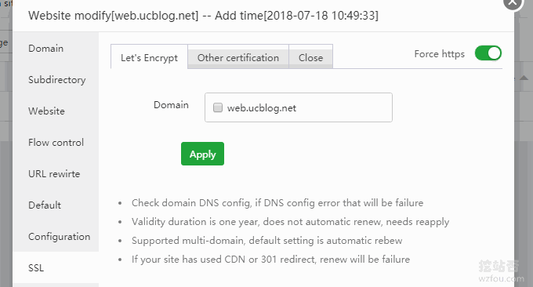This screenshot has width=533, height=287.
Task: Click the web.ucblog.net domain text
Action: (262, 107)
